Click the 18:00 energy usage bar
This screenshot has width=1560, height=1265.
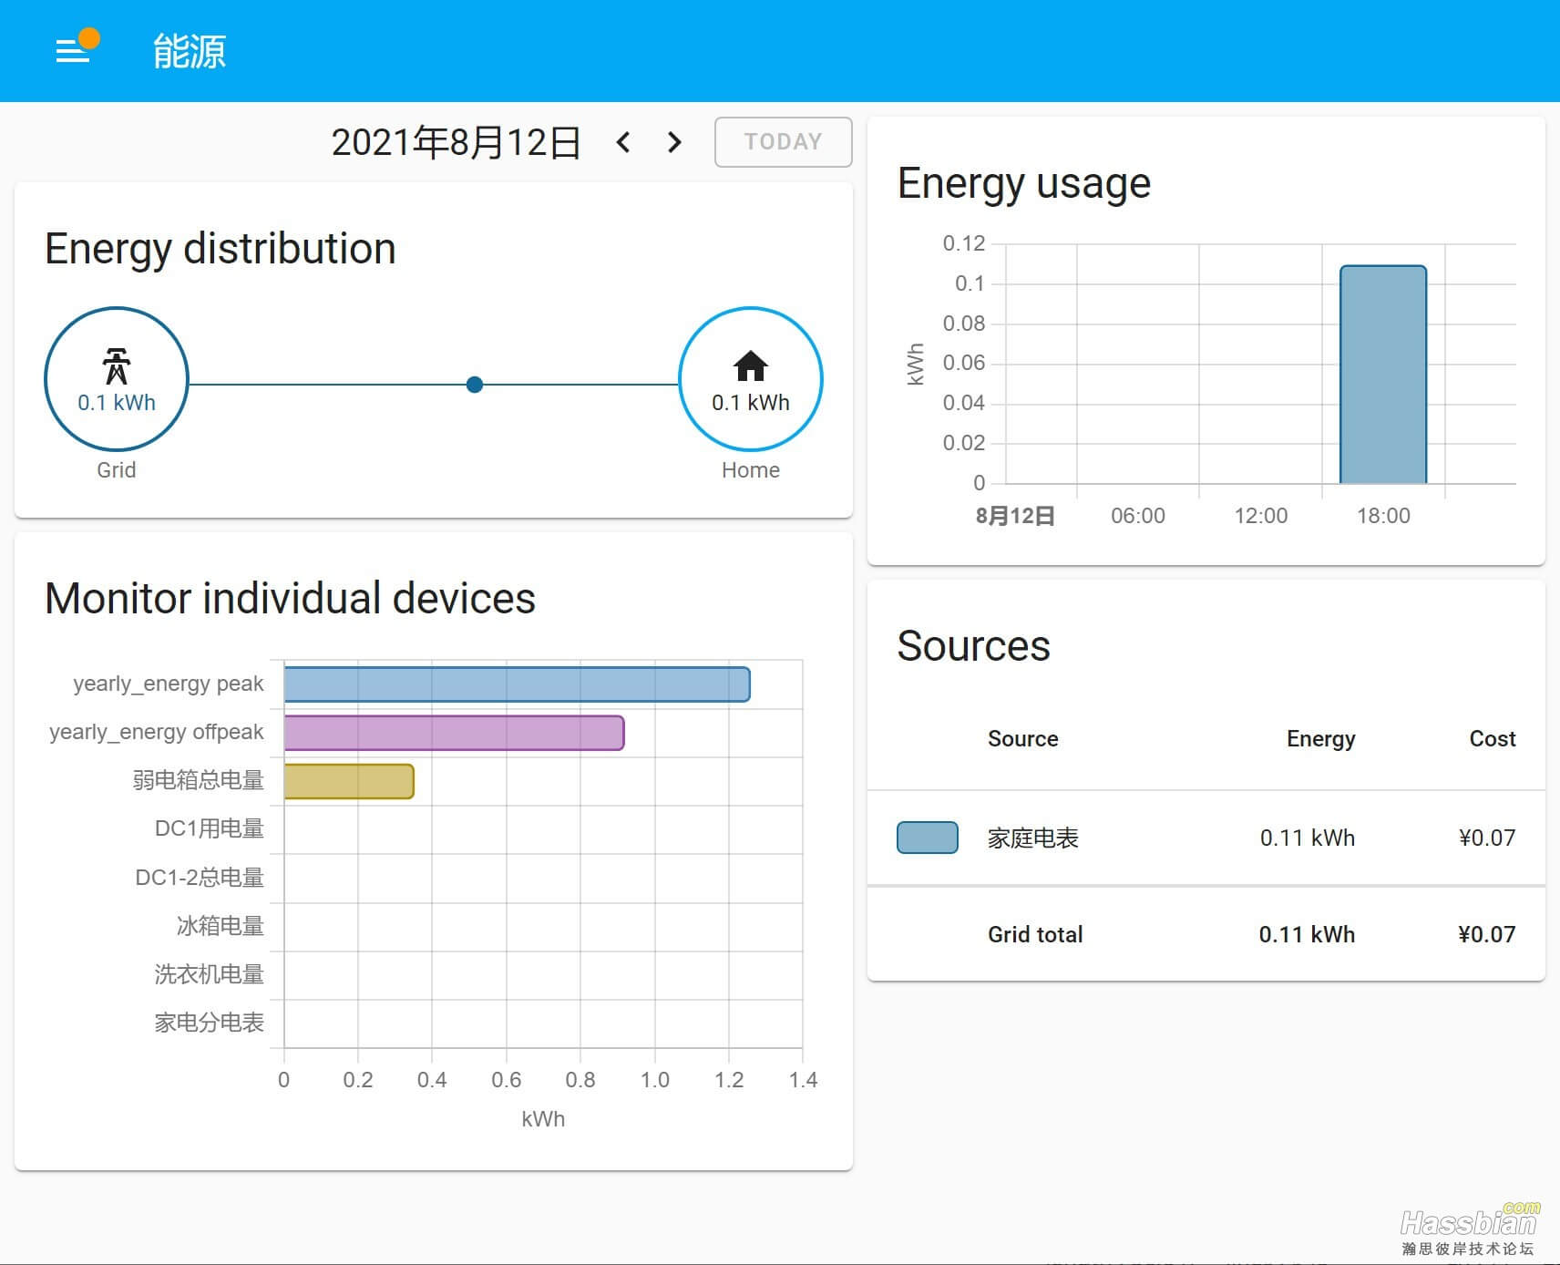[1383, 375]
